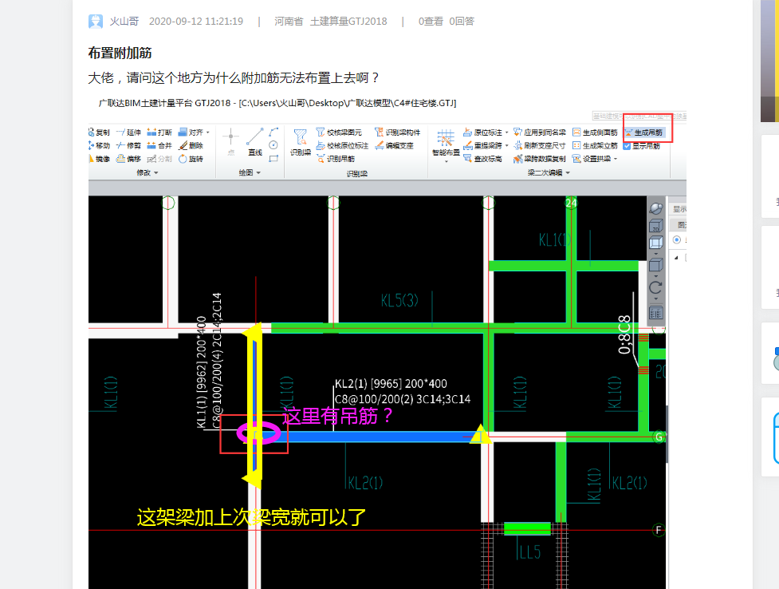Viewport: 779px width, 589px height.
Task: Run 刷新支座尺寸 command
Action: 540,145
